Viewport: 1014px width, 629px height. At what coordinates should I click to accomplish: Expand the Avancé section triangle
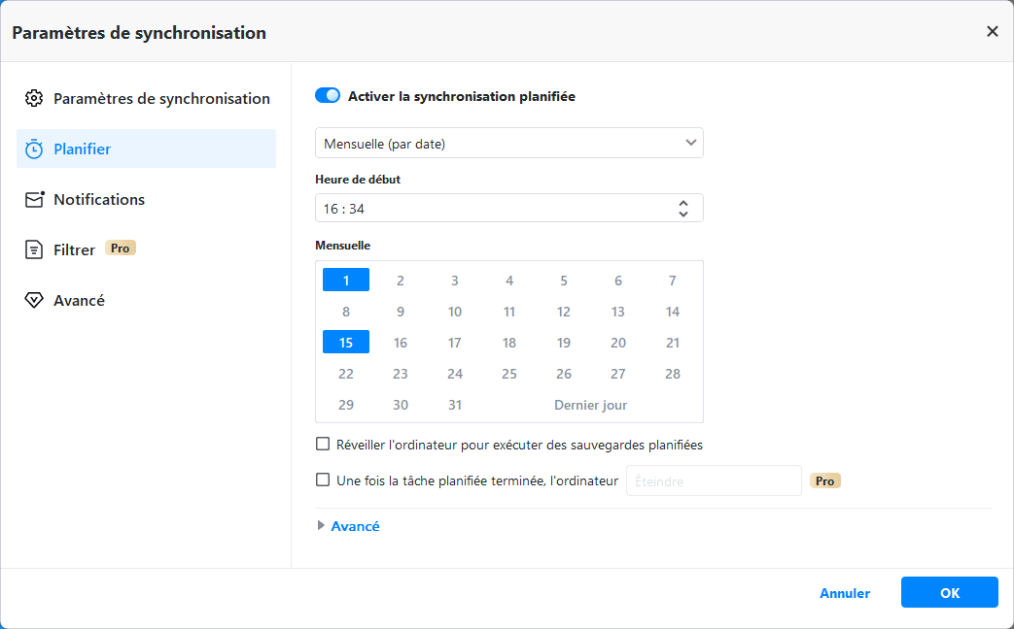pyautogui.click(x=322, y=526)
